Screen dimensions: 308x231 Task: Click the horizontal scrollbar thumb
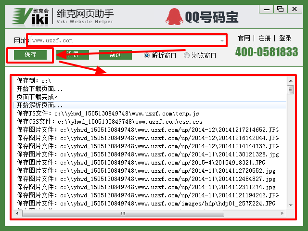click(123, 214)
